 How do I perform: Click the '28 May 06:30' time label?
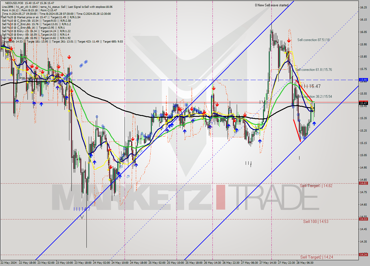(305, 263)
